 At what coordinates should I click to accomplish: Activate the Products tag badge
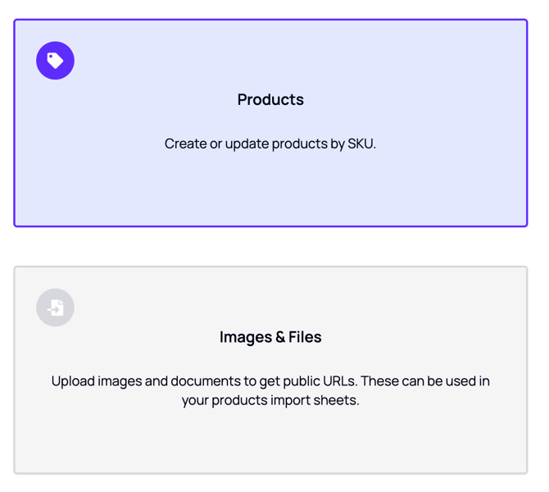[56, 61]
